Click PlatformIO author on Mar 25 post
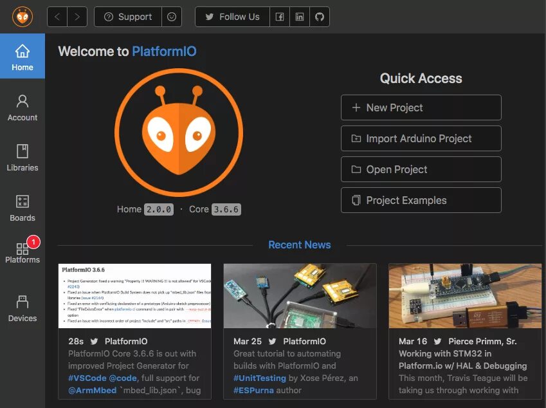This screenshot has width=546, height=408. [305, 342]
